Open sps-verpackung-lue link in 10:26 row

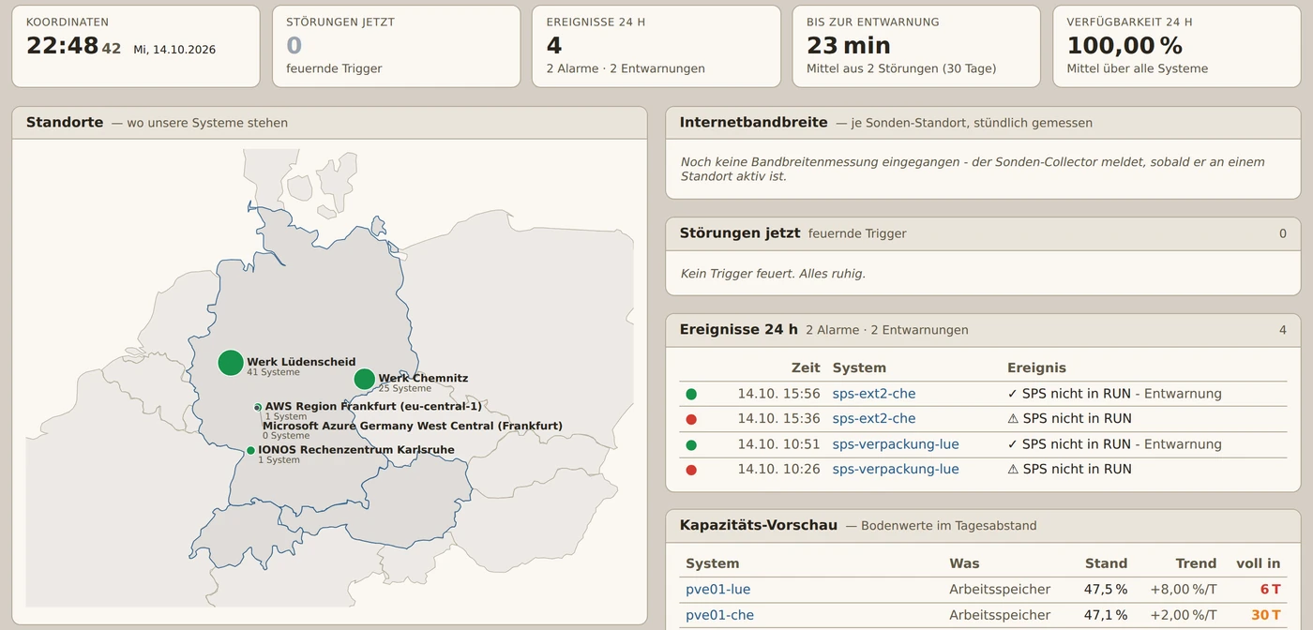[896, 470]
